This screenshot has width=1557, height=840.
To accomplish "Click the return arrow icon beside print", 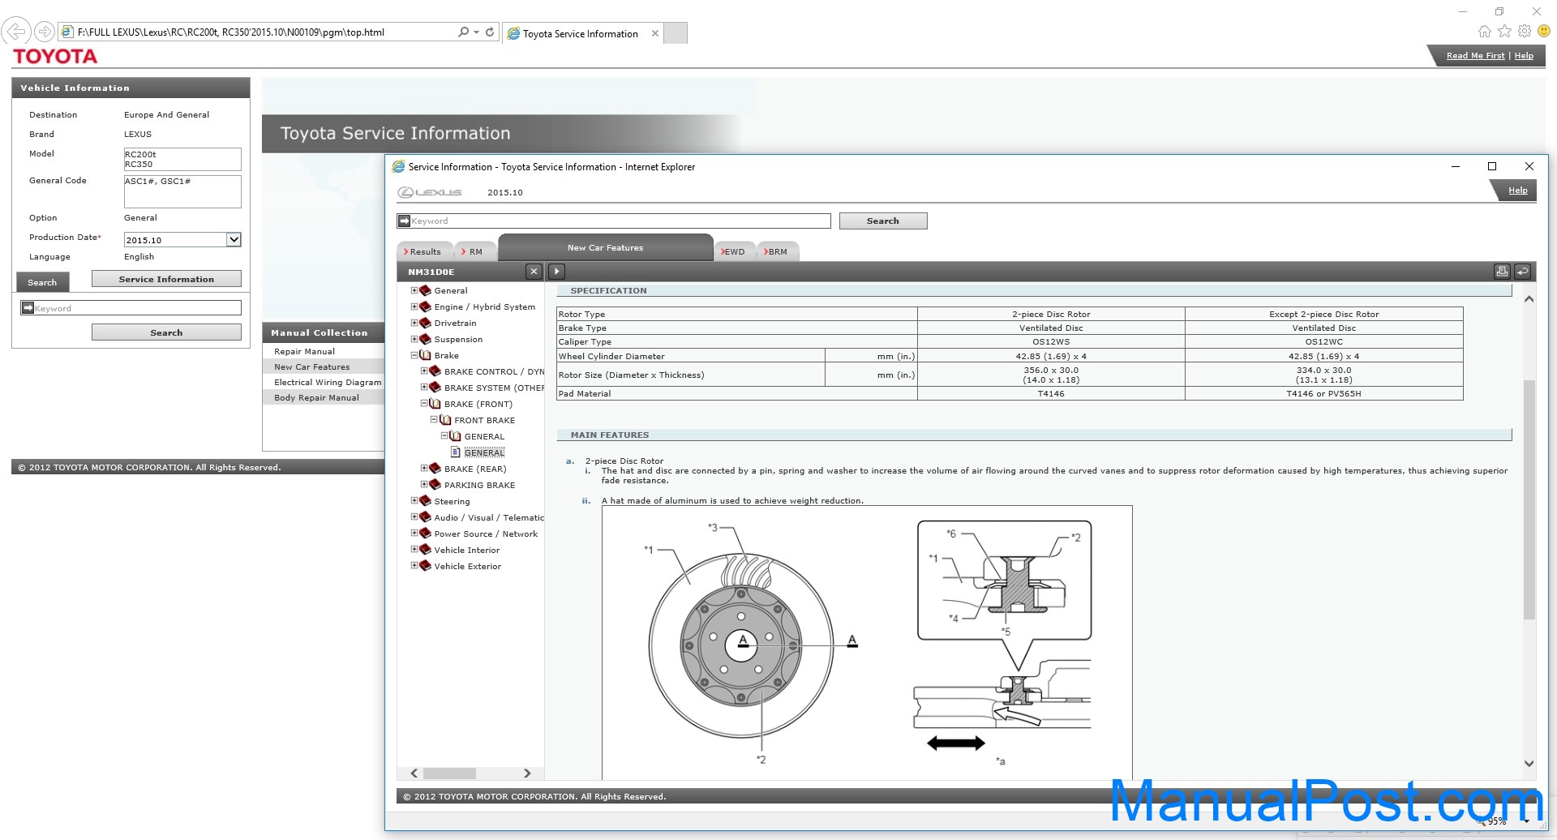I will point(1522,272).
